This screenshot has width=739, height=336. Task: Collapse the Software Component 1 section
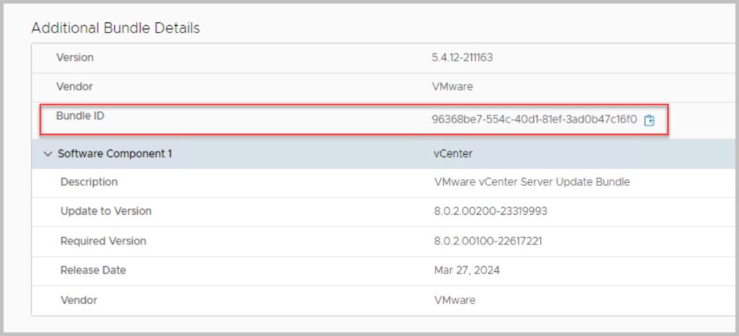48,154
